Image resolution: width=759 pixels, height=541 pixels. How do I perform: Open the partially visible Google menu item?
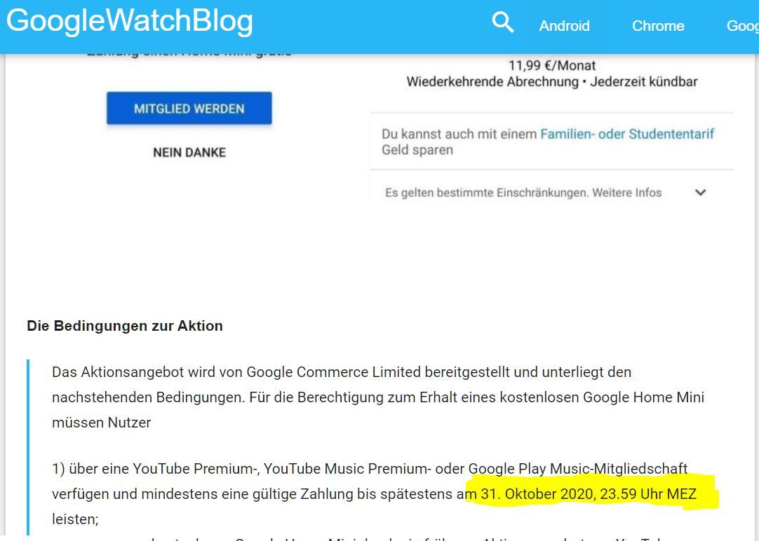tap(743, 26)
